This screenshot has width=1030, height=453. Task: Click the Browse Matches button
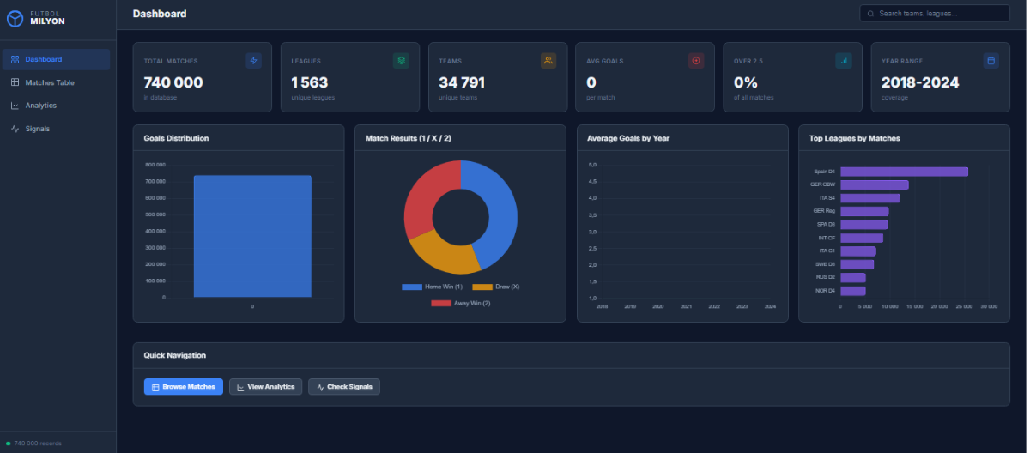point(184,387)
